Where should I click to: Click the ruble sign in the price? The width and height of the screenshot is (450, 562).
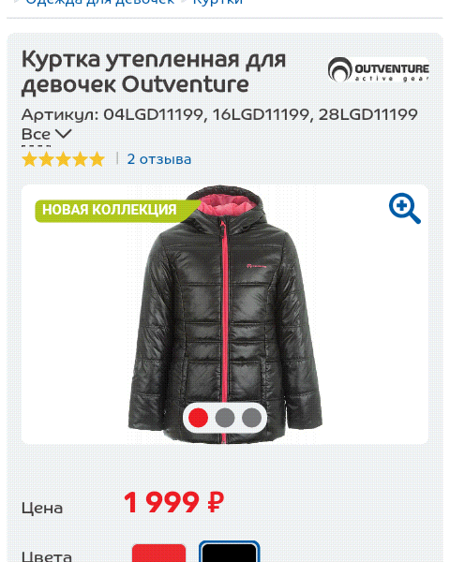point(216,502)
